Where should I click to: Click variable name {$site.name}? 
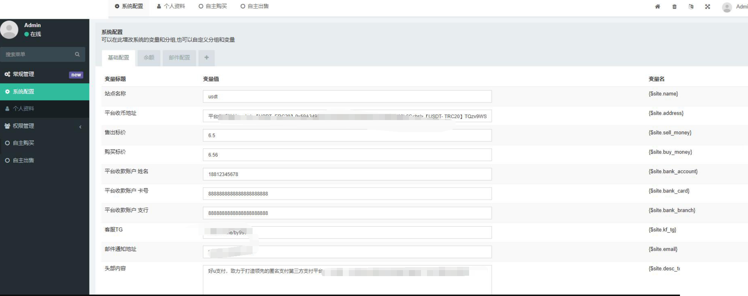[663, 94]
